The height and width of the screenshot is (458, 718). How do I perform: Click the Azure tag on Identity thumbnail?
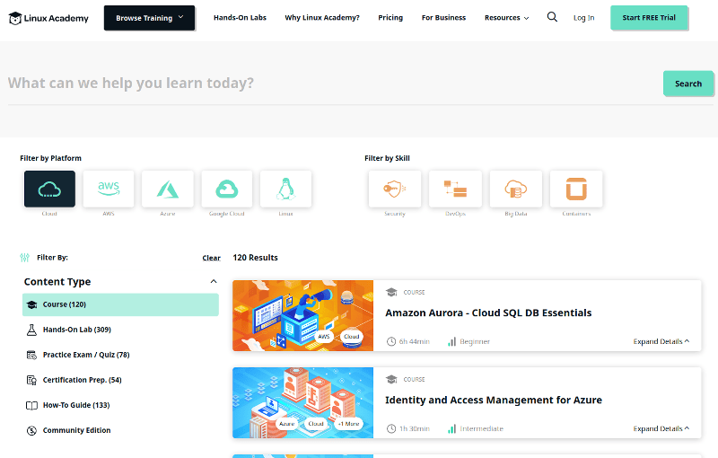(287, 424)
